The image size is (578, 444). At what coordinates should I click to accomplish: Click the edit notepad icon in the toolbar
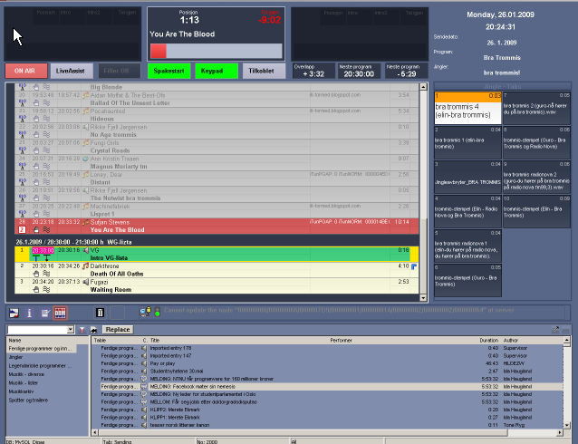point(45,314)
